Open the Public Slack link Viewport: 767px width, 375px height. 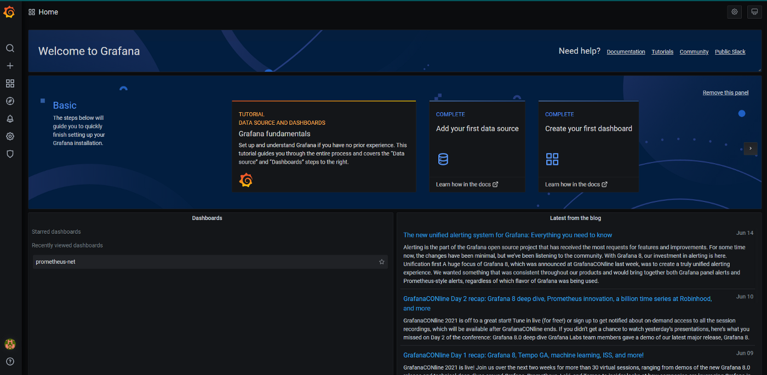point(730,51)
